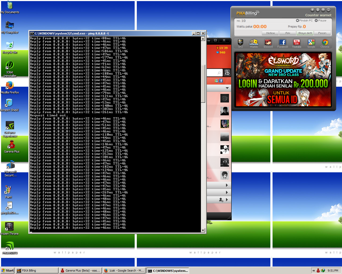Launch SF2 from PIKA Billing shortcuts
The width and height of the screenshot is (342, 274).
240,43
